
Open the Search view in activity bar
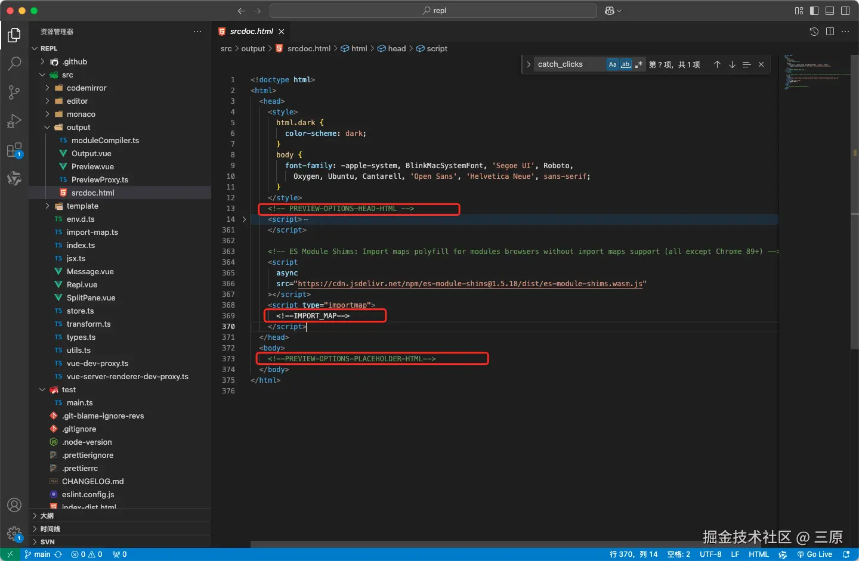14,63
